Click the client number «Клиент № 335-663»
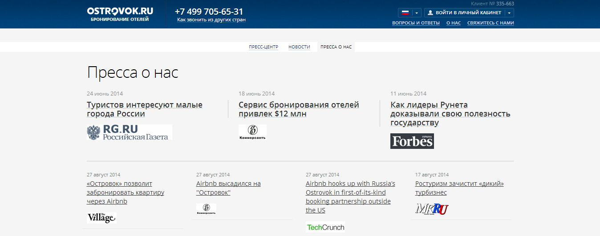This screenshot has width=600, height=236. tap(492, 4)
